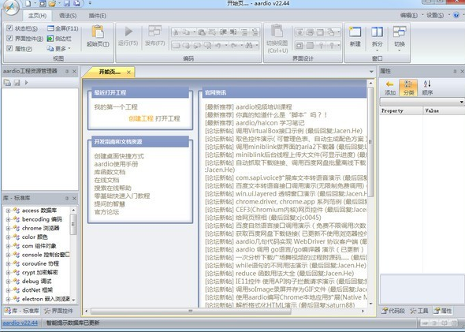Open the document tab list dropdown arrow
The width and height of the screenshot is (465, 332).
tap(371, 72)
